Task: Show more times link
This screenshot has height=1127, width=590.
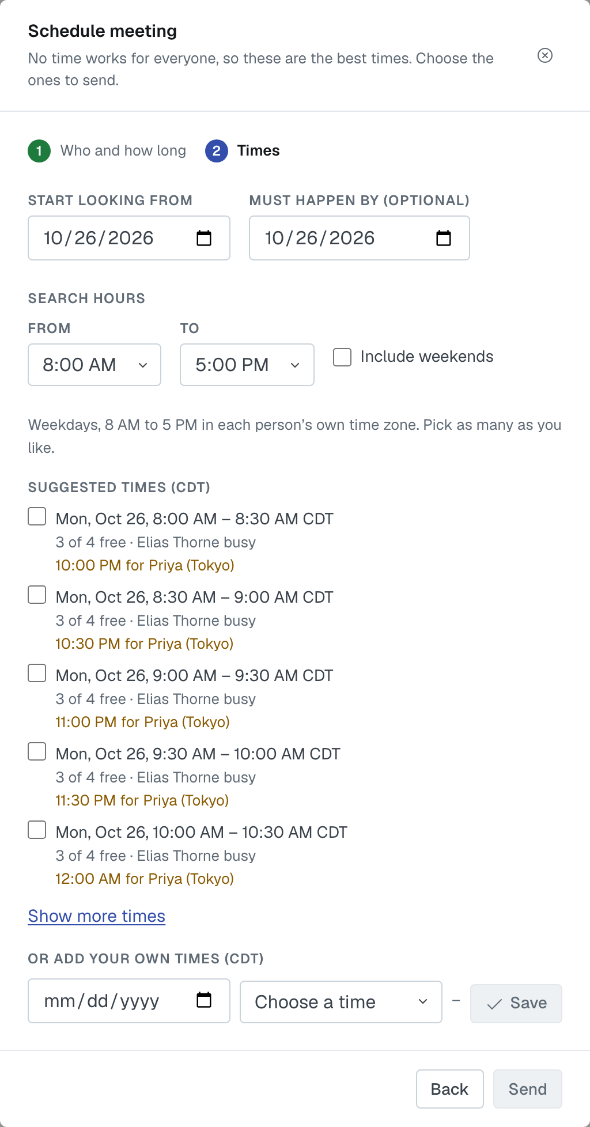Action: coord(97,916)
